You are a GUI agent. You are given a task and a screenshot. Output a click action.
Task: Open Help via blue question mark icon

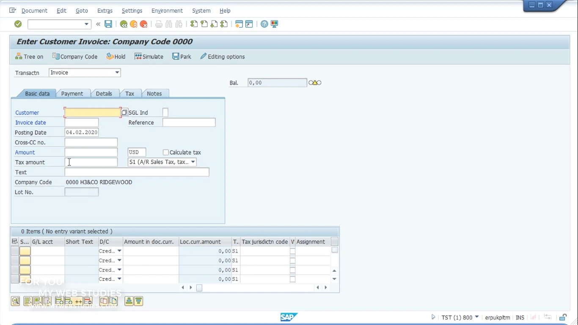tap(264, 24)
